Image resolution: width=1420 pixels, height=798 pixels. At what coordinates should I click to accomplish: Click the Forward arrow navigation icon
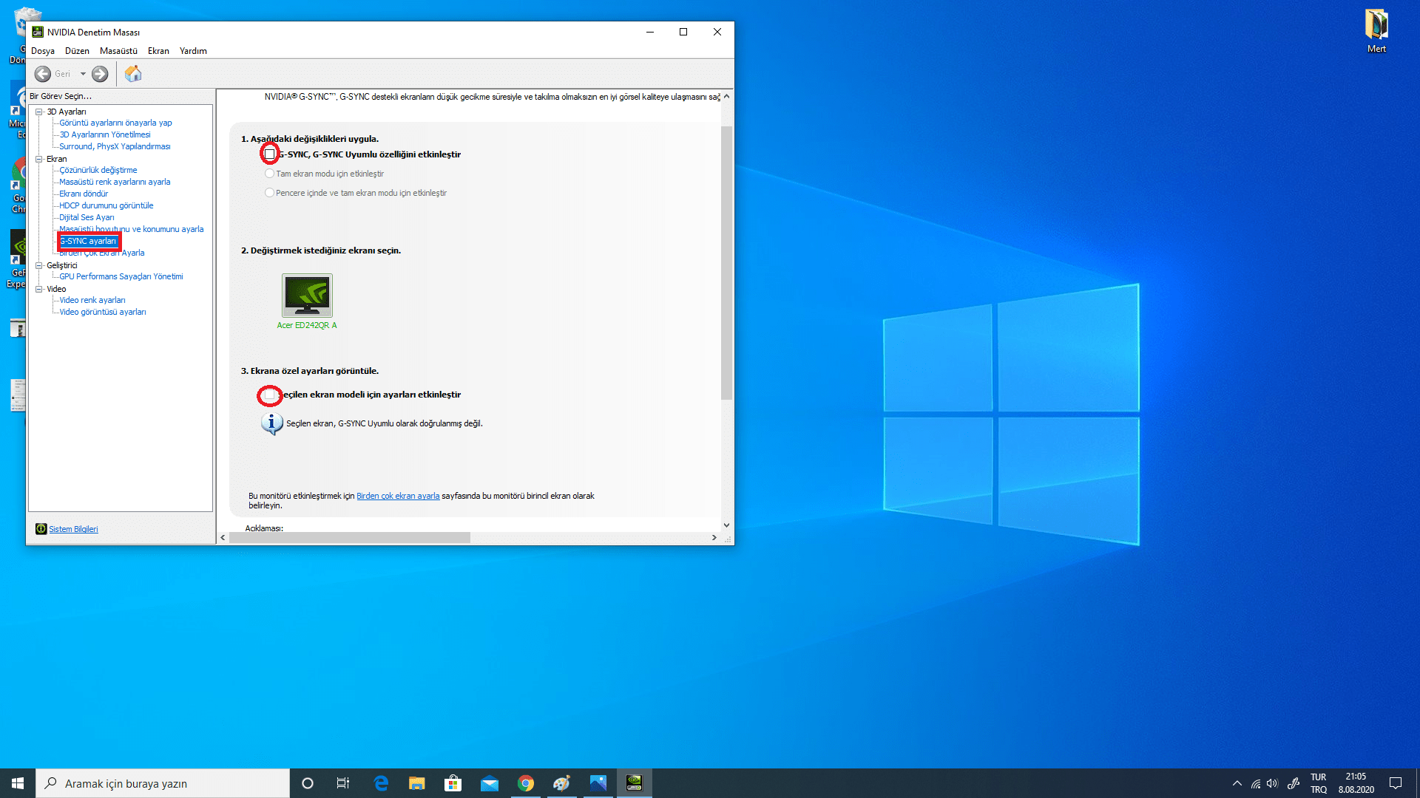coord(100,74)
